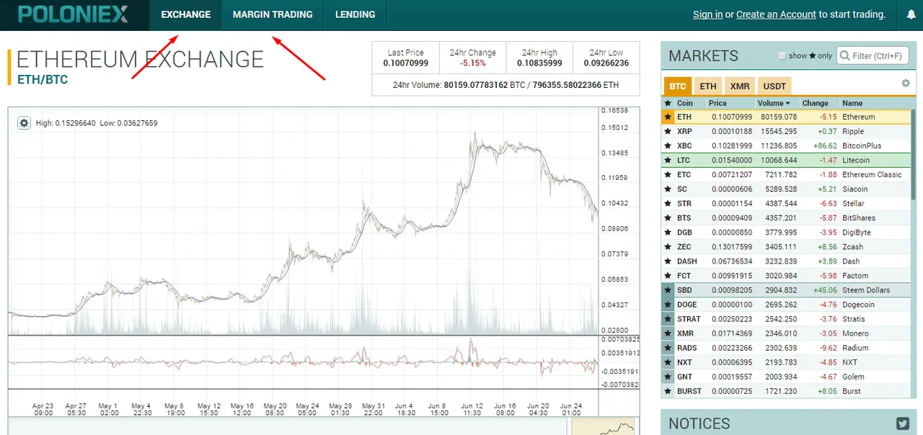Toggle the show starred only checkbox
Screen dimensions: 923x435
782,56
